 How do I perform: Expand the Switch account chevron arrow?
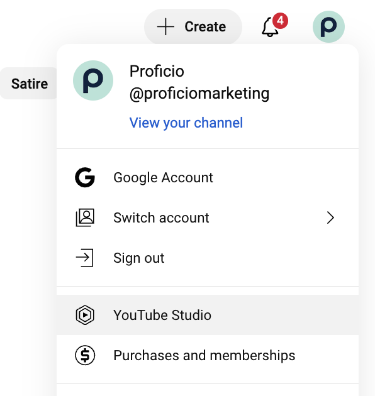coord(330,217)
